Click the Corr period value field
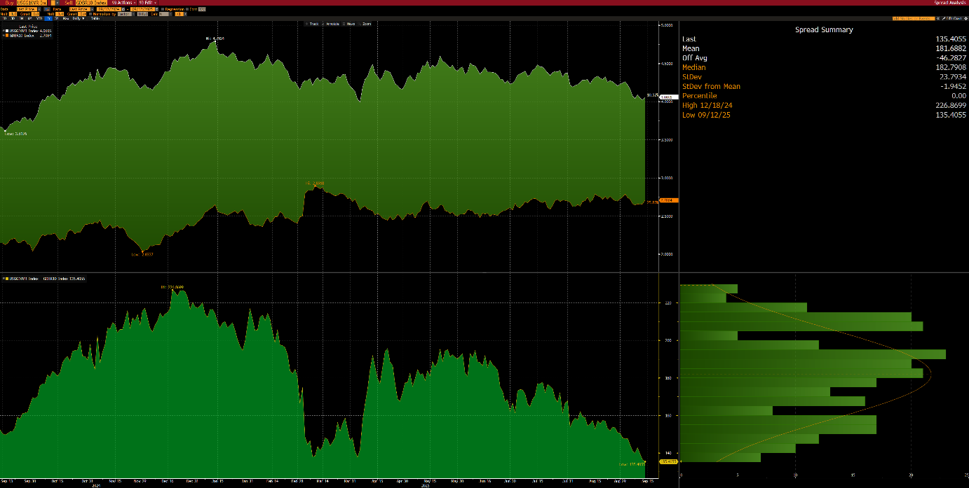 pyautogui.click(x=202, y=9)
